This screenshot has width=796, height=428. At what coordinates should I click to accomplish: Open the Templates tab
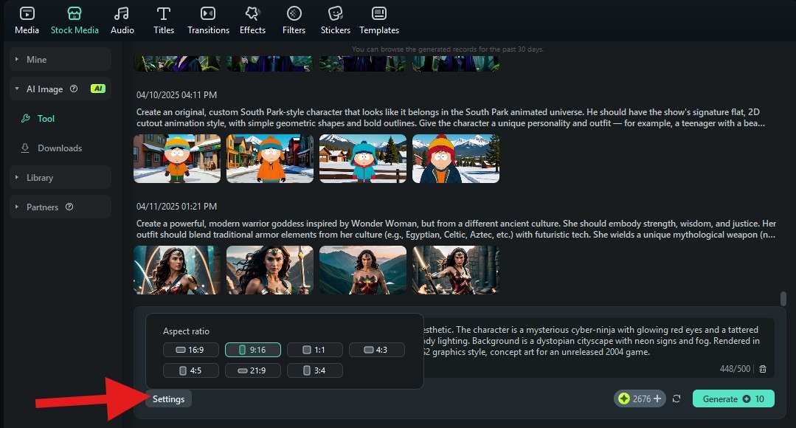pos(379,21)
